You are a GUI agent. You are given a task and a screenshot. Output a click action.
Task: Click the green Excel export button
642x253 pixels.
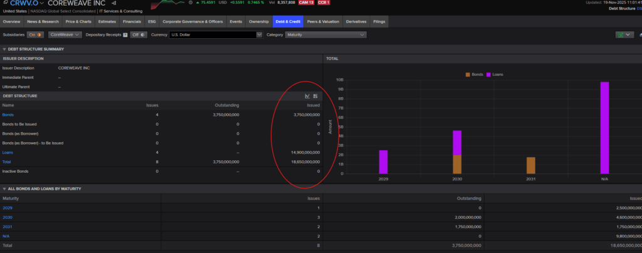(x=624, y=34)
